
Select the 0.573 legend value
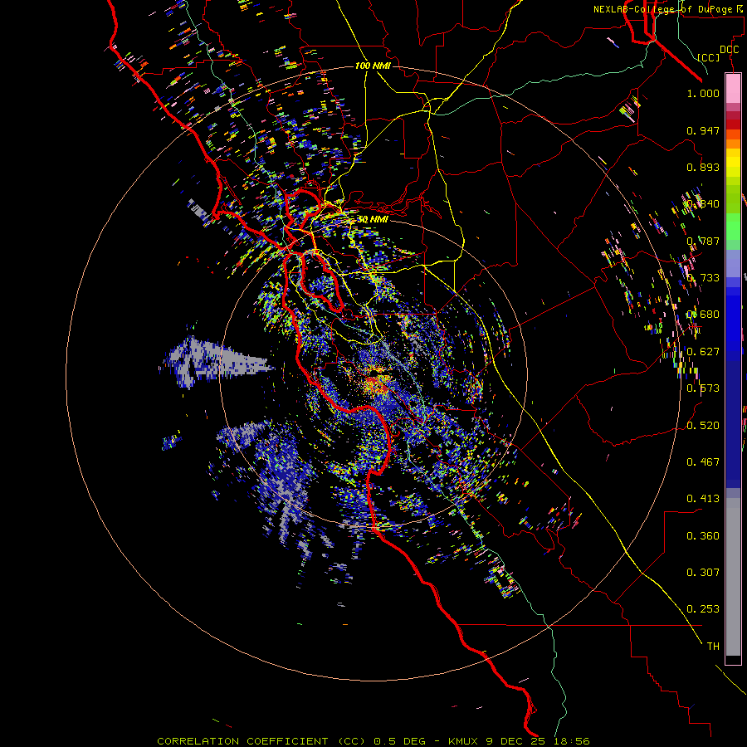coord(703,388)
